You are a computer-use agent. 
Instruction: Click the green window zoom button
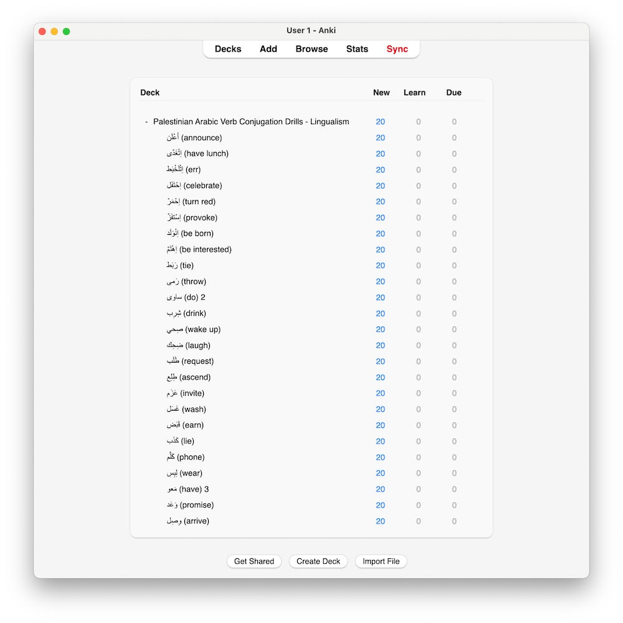(67, 31)
